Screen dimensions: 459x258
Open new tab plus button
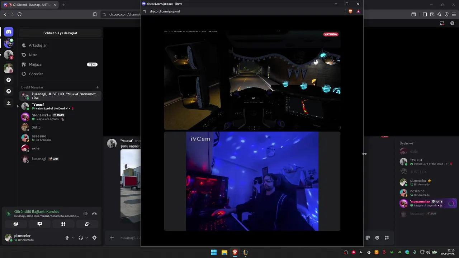click(63, 5)
